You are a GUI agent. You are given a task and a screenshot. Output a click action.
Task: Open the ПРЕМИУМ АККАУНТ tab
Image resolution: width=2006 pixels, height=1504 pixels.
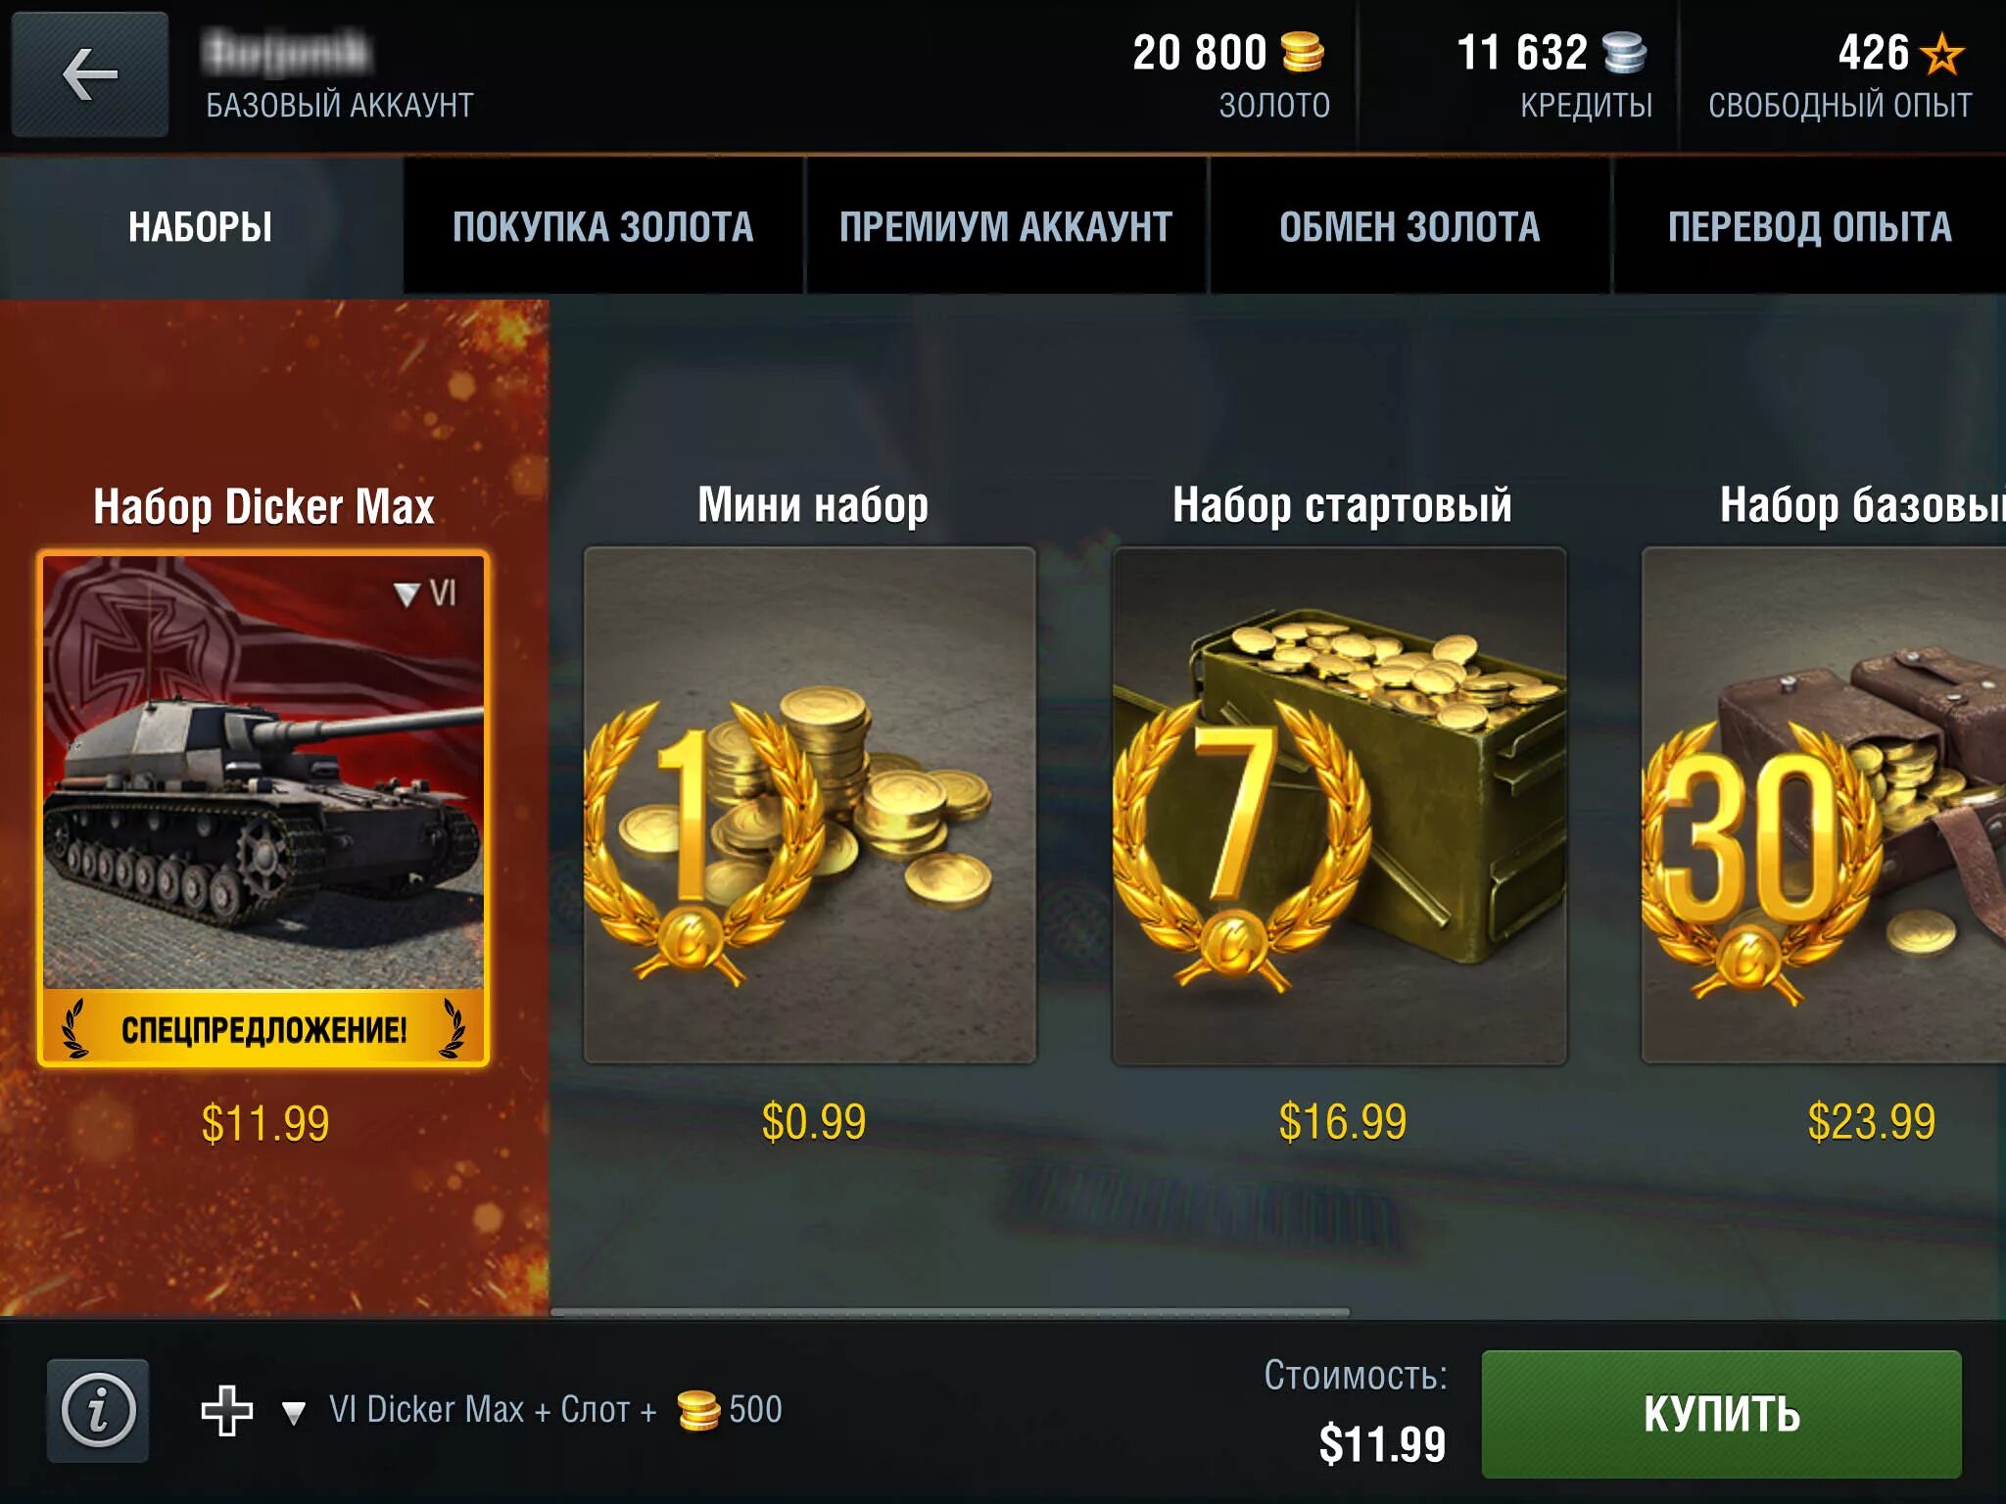click(1006, 226)
